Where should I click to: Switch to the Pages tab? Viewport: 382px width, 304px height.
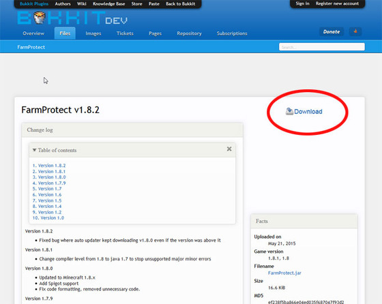(x=156, y=33)
